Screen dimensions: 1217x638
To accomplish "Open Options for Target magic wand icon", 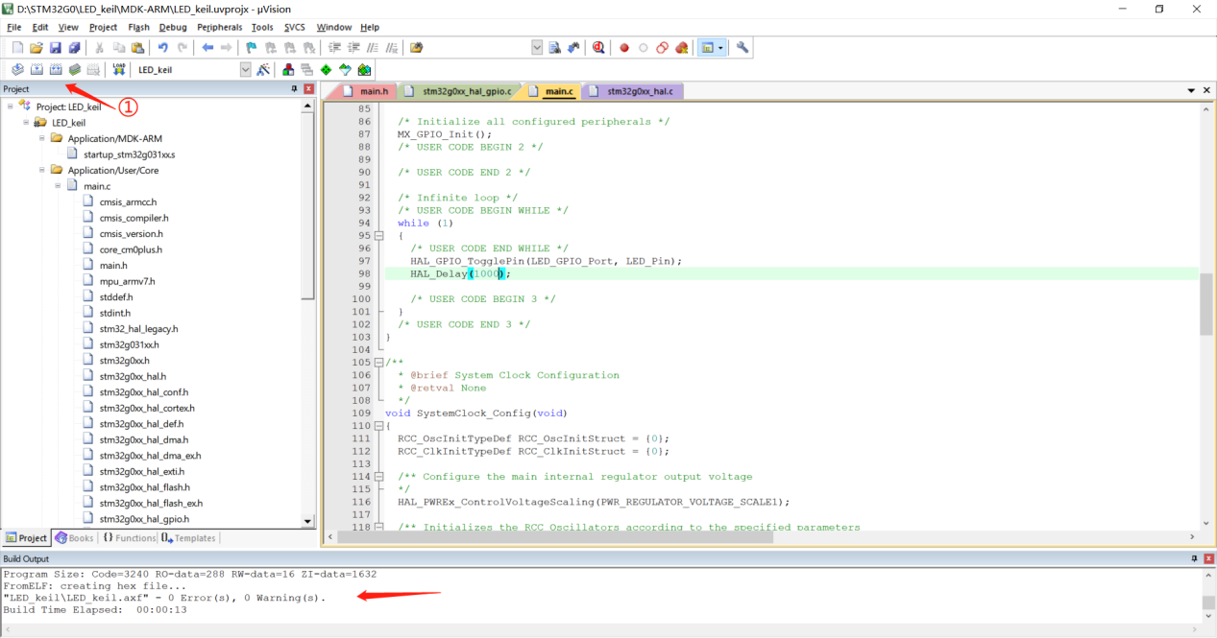I will (261, 70).
